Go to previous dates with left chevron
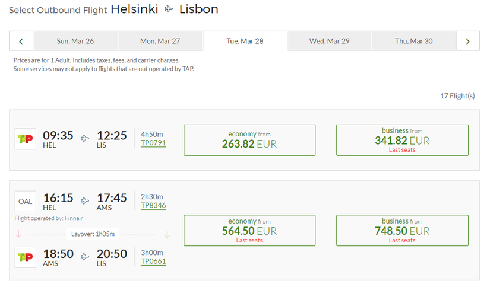This screenshot has height=284, width=487. click(21, 42)
